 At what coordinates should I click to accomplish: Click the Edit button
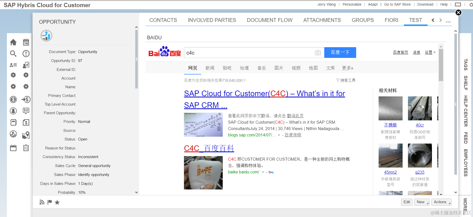(x=407, y=202)
